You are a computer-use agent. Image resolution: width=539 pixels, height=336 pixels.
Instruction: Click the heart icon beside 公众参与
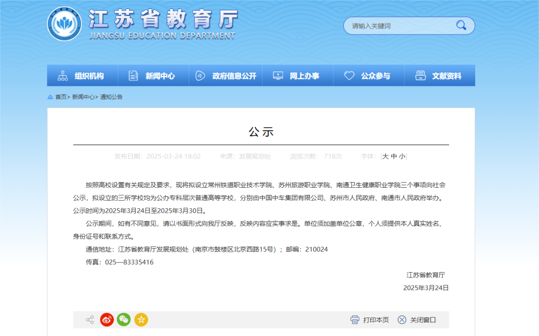[x=349, y=75]
